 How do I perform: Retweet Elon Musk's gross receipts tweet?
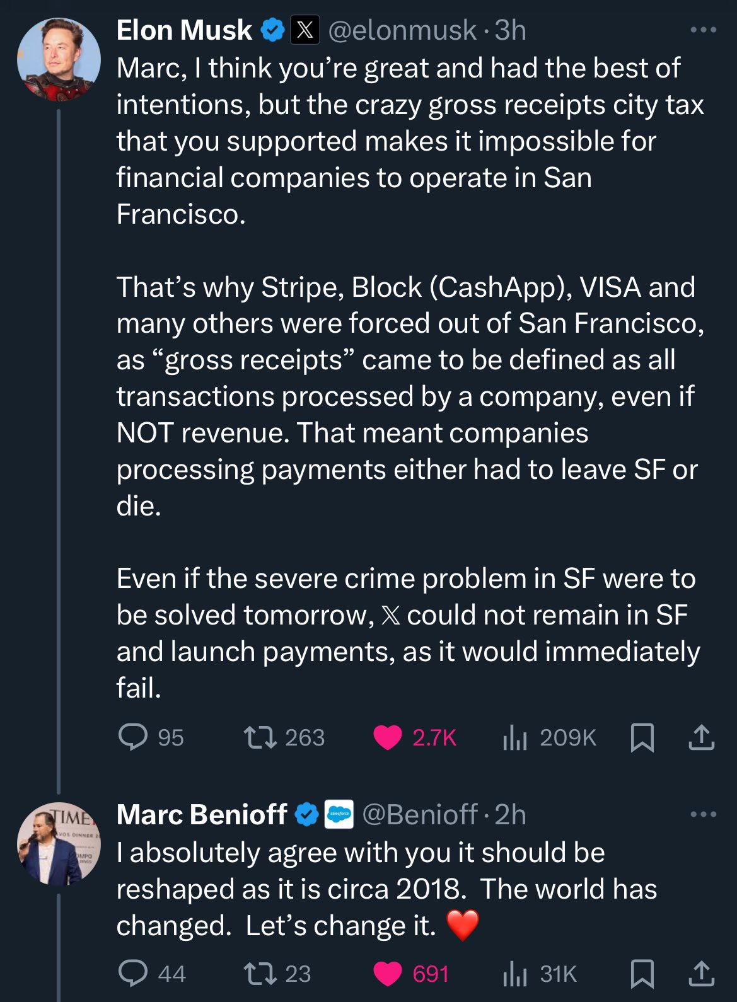click(x=260, y=737)
